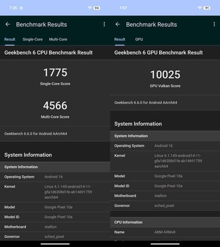Tap the navigation pill under the GPU screen
This screenshot has height=247, width=220.
pyautogui.click(x=165, y=244)
